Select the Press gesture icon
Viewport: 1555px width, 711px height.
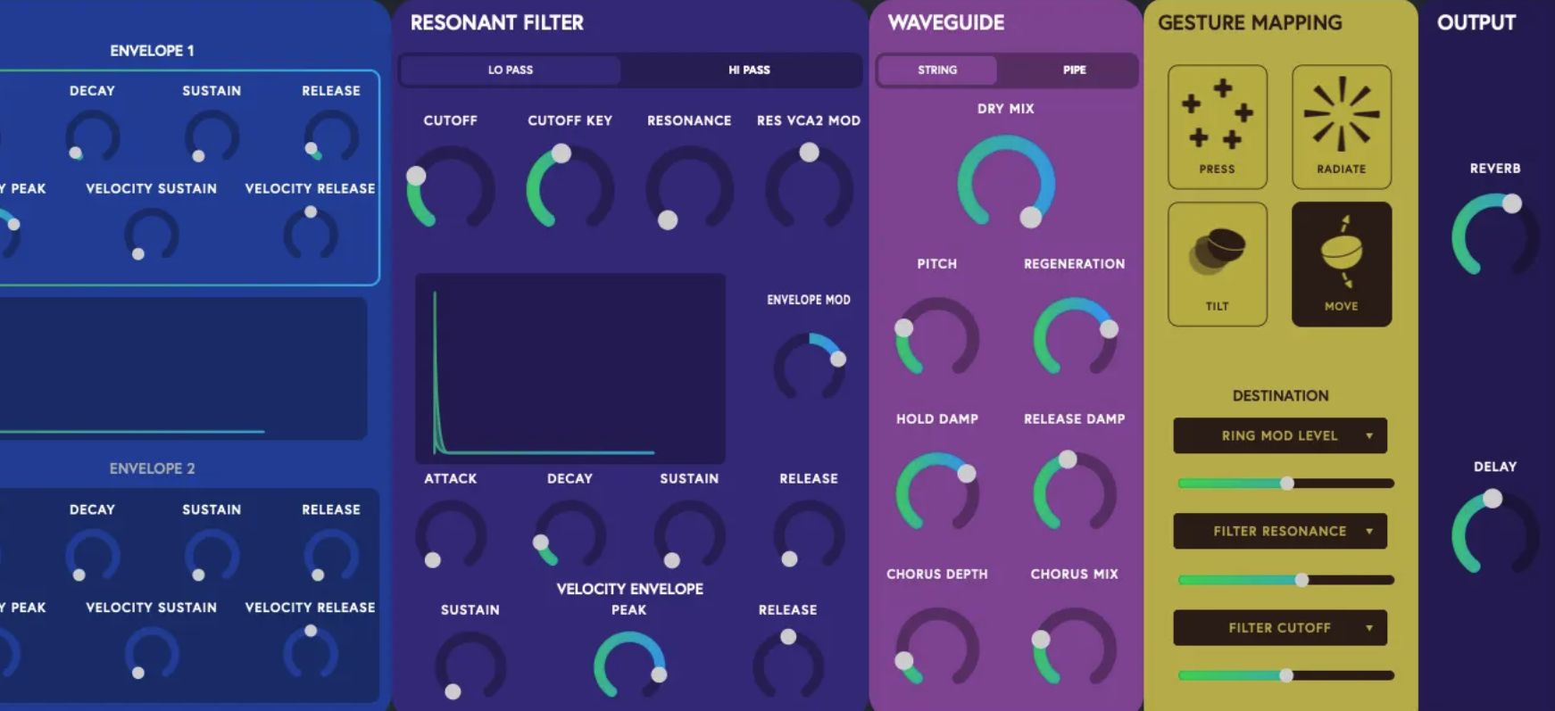(1217, 127)
